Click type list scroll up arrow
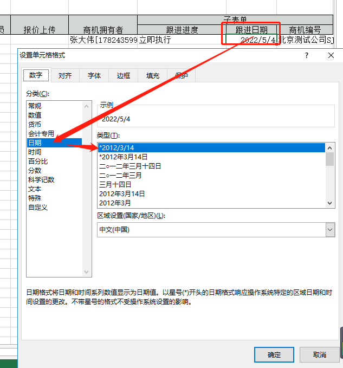The image size is (343, 368). pos(329,148)
